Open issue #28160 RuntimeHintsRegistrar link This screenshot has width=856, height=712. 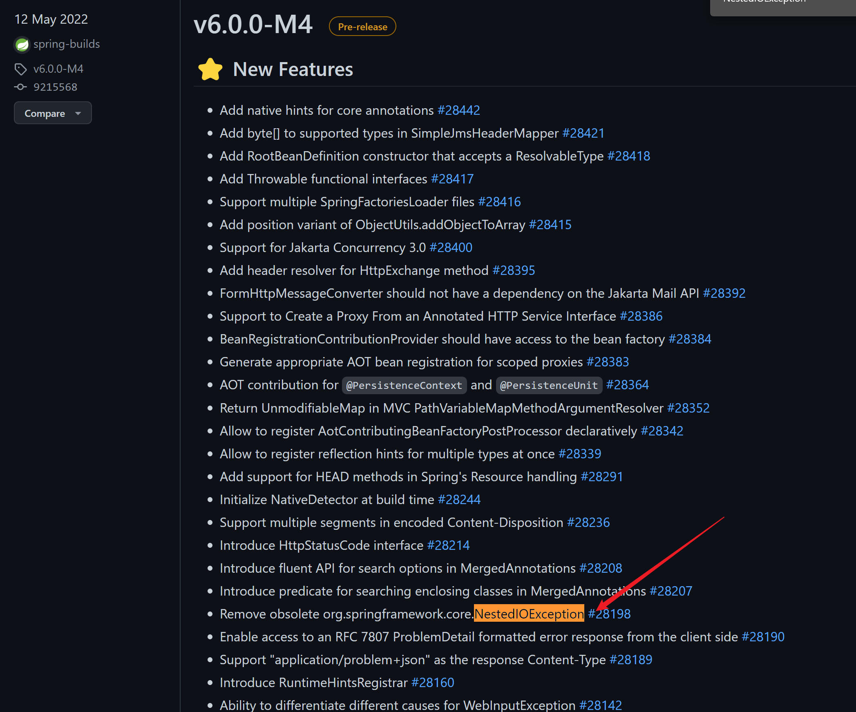[433, 682]
